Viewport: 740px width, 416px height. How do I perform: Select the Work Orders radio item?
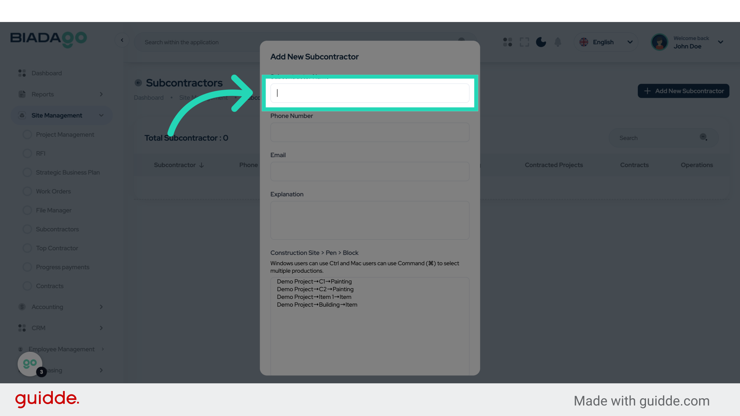point(27,191)
